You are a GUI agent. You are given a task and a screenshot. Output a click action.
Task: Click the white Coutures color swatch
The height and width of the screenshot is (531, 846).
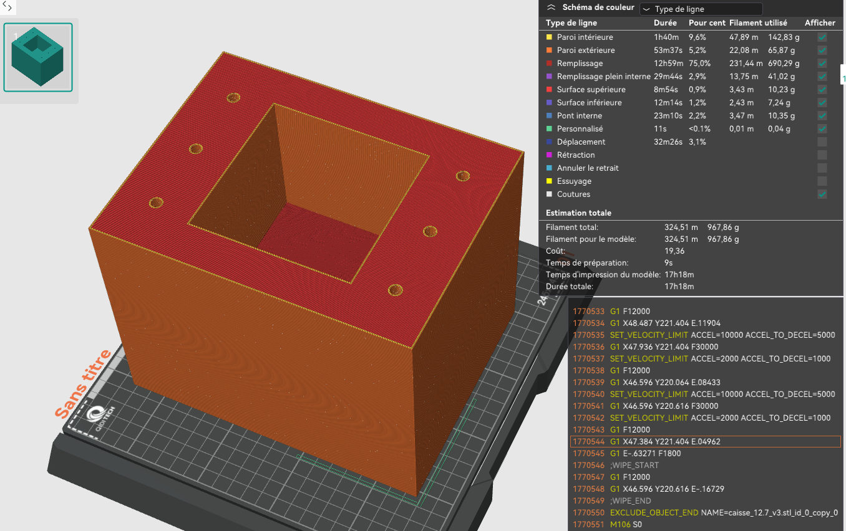coord(549,194)
